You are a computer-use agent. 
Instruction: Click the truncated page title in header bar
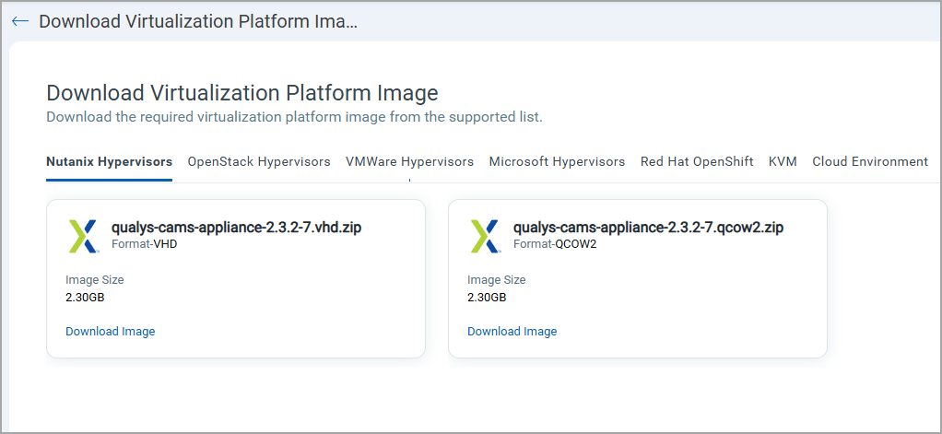(x=198, y=21)
